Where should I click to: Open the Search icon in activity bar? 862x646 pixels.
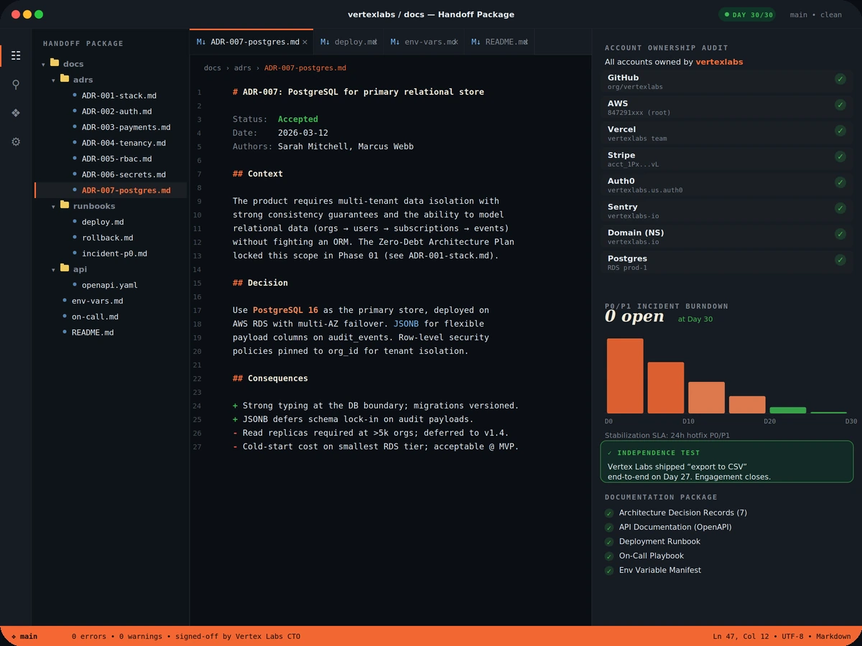tap(16, 84)
